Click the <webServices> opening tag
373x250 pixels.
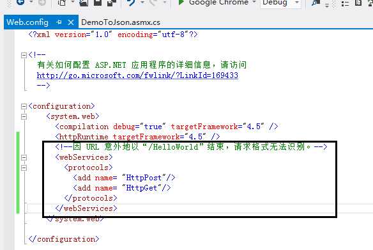[84, 157]
